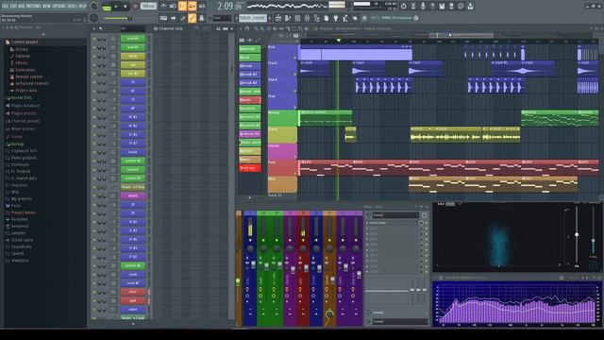Select the green Melody playlist track header
This screenshot has width=604, height=340.
(282, 118)
